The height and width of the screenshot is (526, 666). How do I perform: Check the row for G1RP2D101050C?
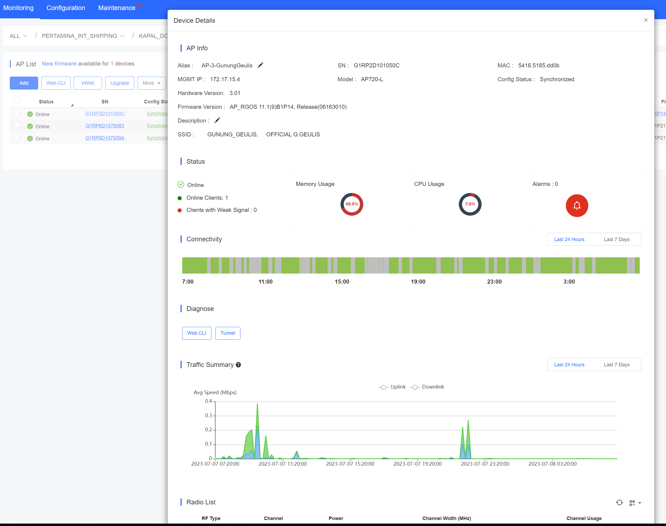point(17,113)
